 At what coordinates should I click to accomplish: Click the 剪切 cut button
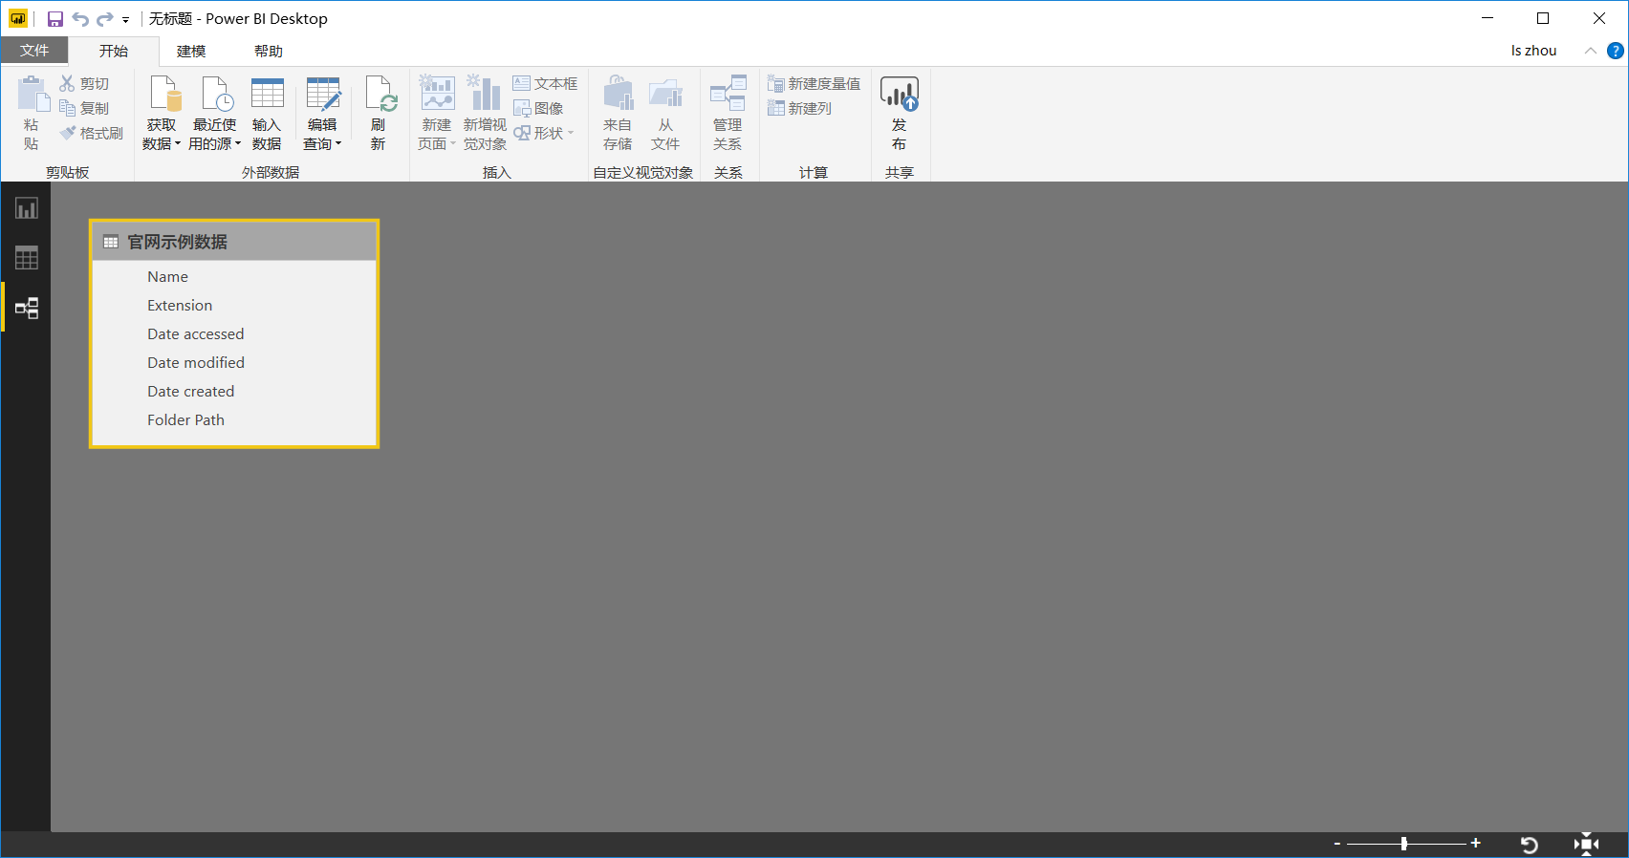[84, 84]
